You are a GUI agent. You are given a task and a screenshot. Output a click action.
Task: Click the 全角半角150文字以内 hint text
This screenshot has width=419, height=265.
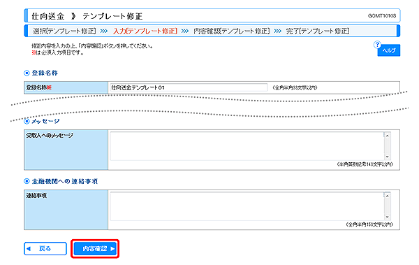pos(369,224)
